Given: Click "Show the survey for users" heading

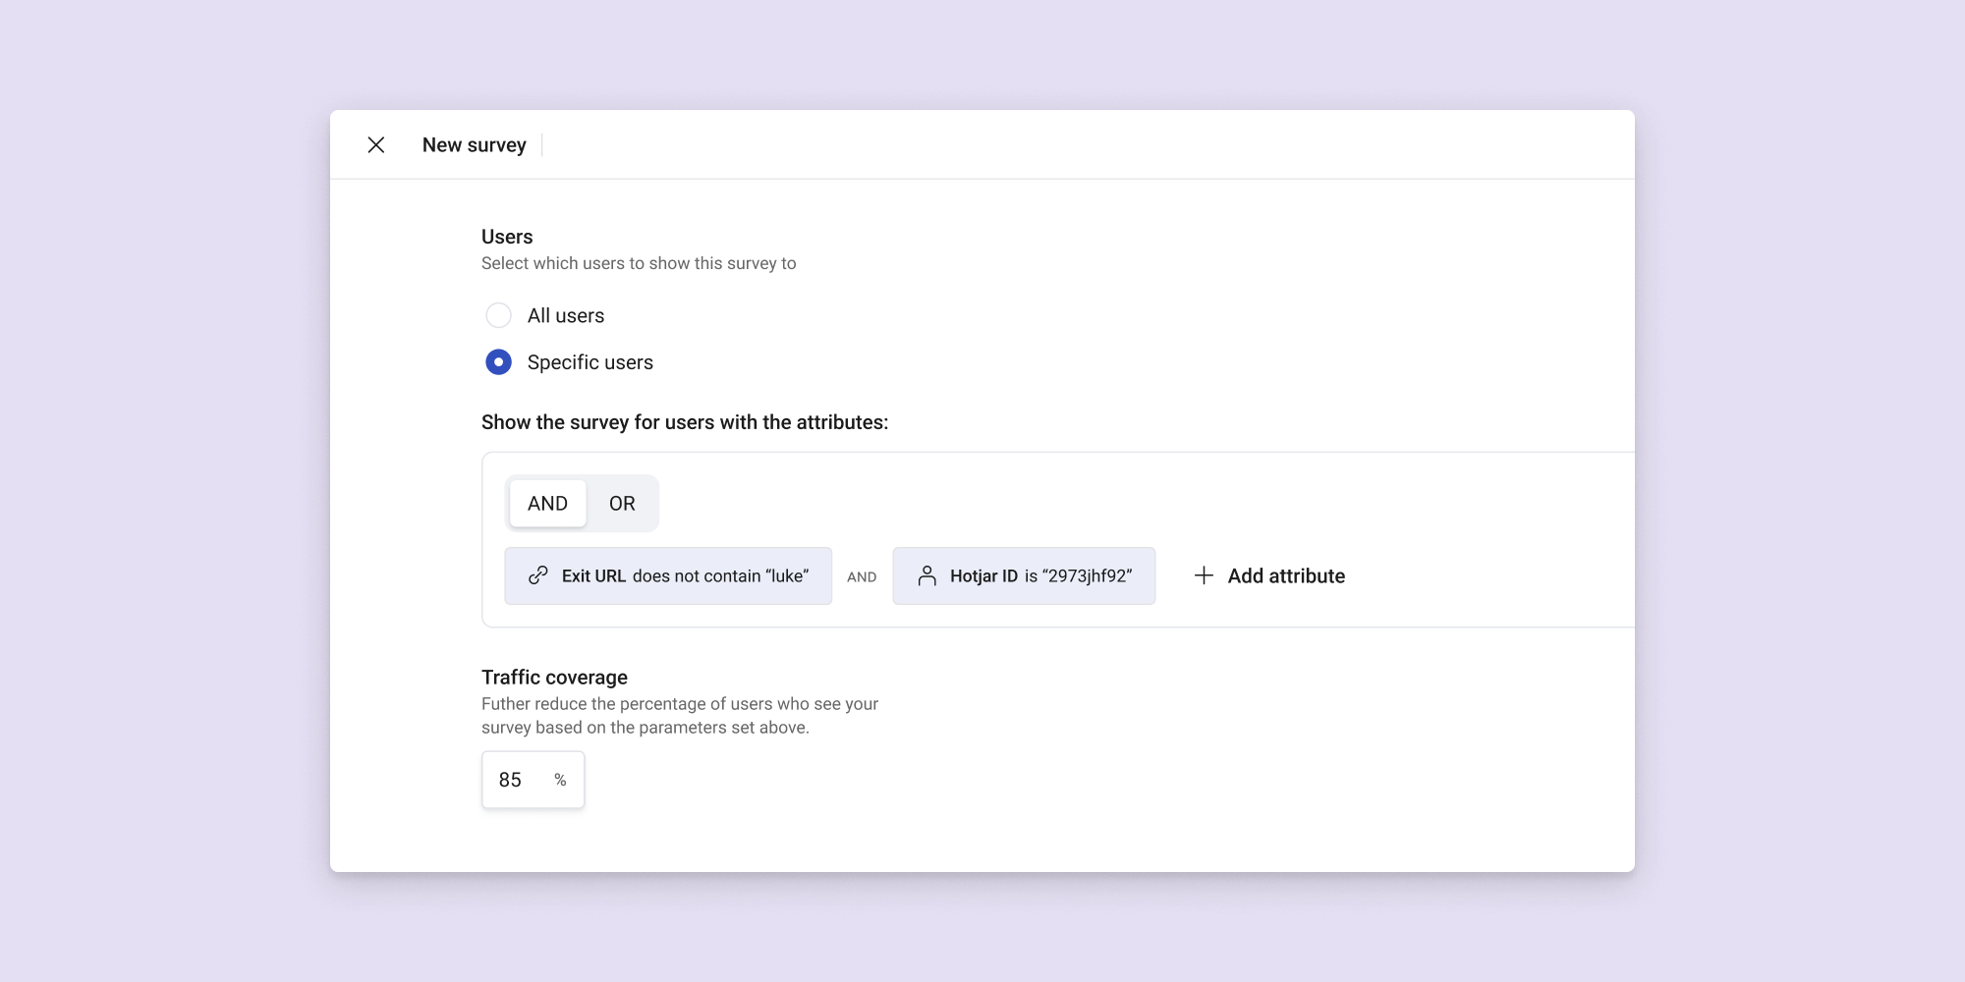Looking at the screenshot, I should tap(684, 422).
